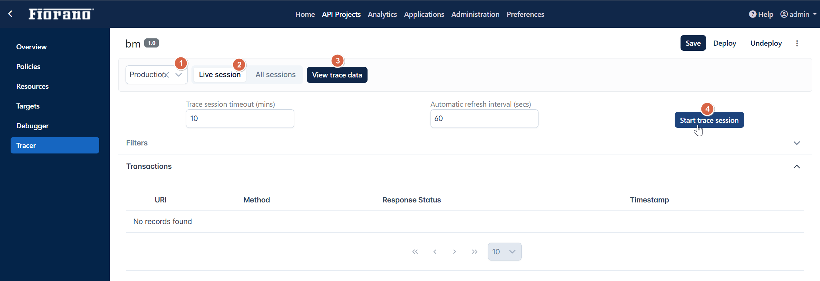The height and width of the screenshot is (281, 820).
Task: Open rows per page dropdown
Action: [504, 252]
